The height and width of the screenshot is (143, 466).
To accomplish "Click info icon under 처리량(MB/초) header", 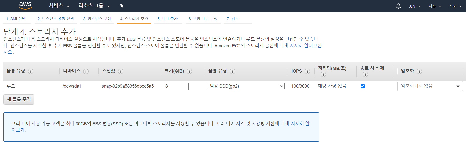I will click(x=323, y=74).
